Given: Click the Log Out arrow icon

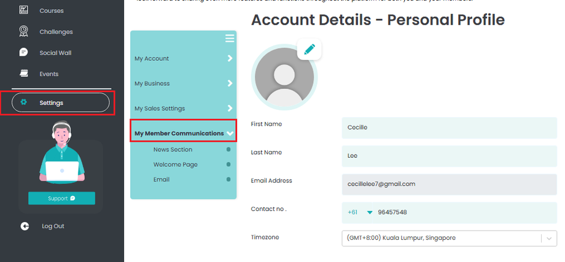Looking at the screenshot, I should 25,226.
